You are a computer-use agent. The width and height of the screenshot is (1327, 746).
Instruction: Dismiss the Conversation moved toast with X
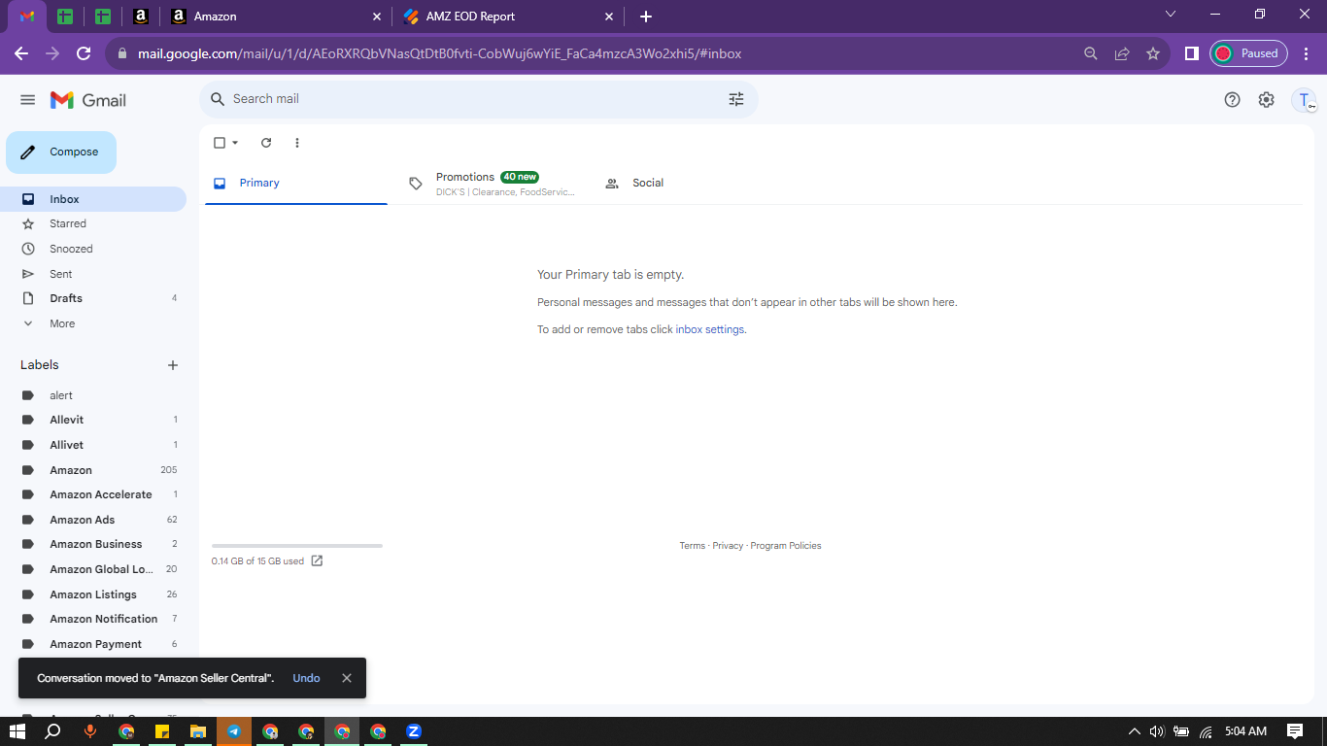347,678
